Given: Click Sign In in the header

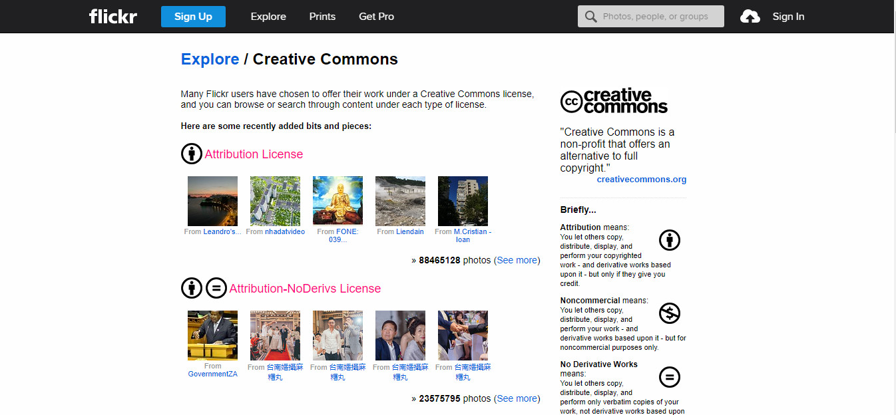Looking at the screenshot, I should (788, 17).
